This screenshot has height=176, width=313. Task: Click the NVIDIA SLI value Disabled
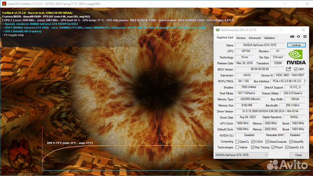tap(249, 135)
